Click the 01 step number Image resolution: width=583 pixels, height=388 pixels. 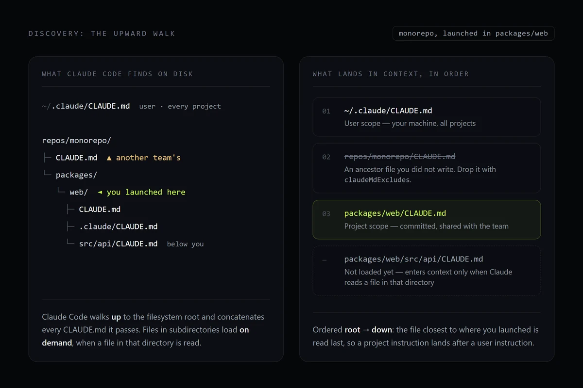click(326, 111)
